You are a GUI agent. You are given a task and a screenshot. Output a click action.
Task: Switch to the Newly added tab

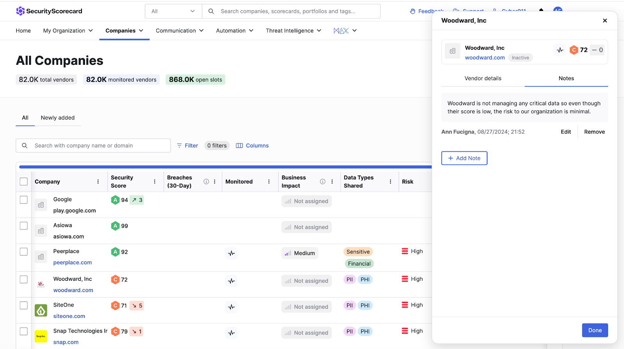coord(58,118)
